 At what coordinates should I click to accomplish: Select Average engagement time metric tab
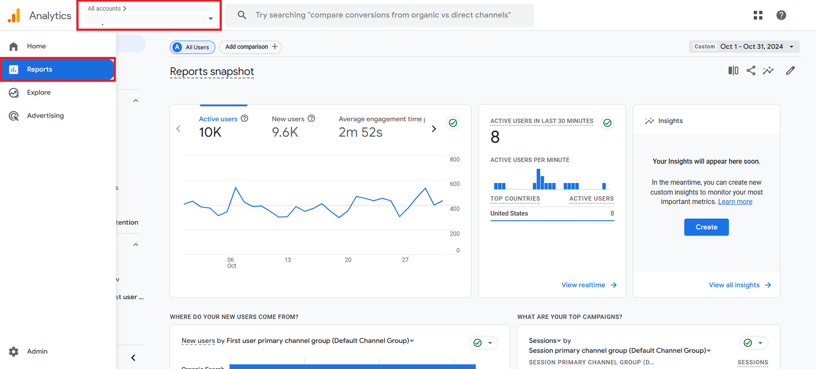tap(382, 126)
